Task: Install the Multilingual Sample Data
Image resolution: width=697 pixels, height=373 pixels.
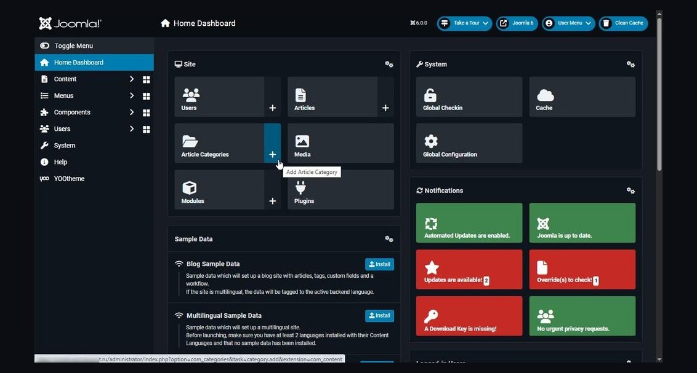Action: click(x=380, y=316)
